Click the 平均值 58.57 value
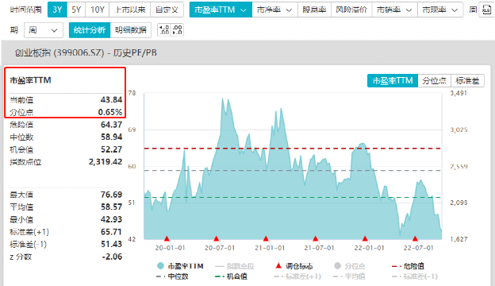Image resolution: width=495 pixels, height=286 pixels. tap(111, 207)
